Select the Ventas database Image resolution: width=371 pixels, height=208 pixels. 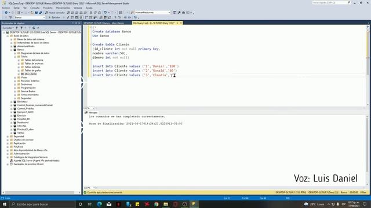click(21, 133)
